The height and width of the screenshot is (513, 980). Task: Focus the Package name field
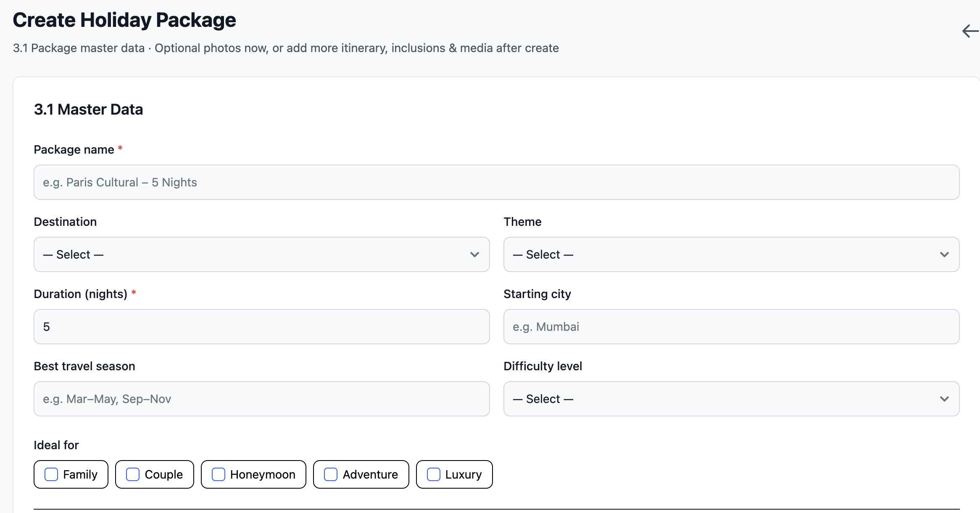pos(496,182)
